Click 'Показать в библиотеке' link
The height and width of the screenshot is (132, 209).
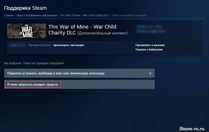tap(149, 50)
